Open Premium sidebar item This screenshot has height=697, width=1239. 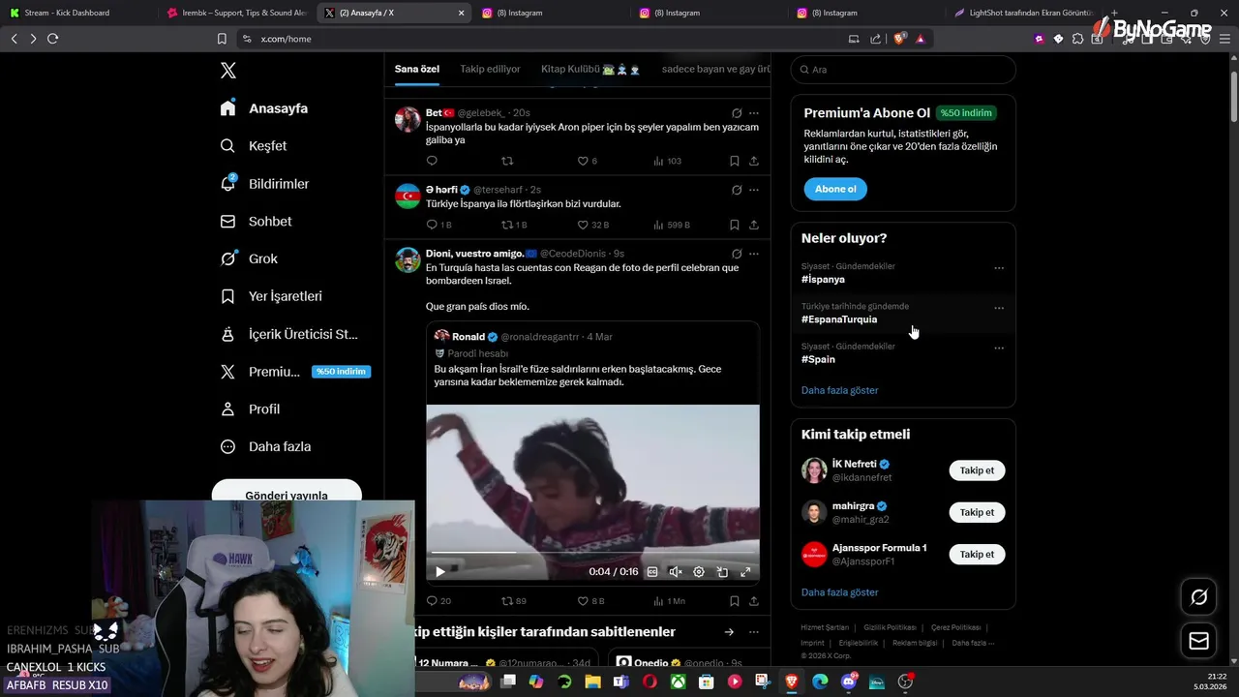click(295, 372)
